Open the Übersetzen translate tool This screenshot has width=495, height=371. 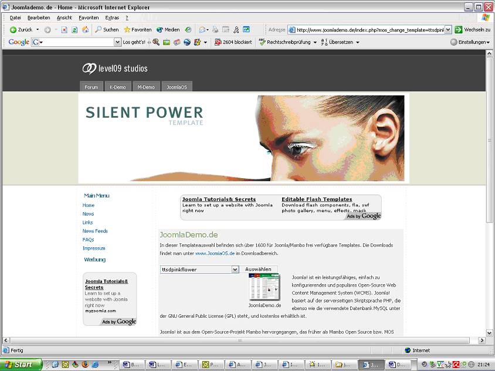[x=337, y=42]
